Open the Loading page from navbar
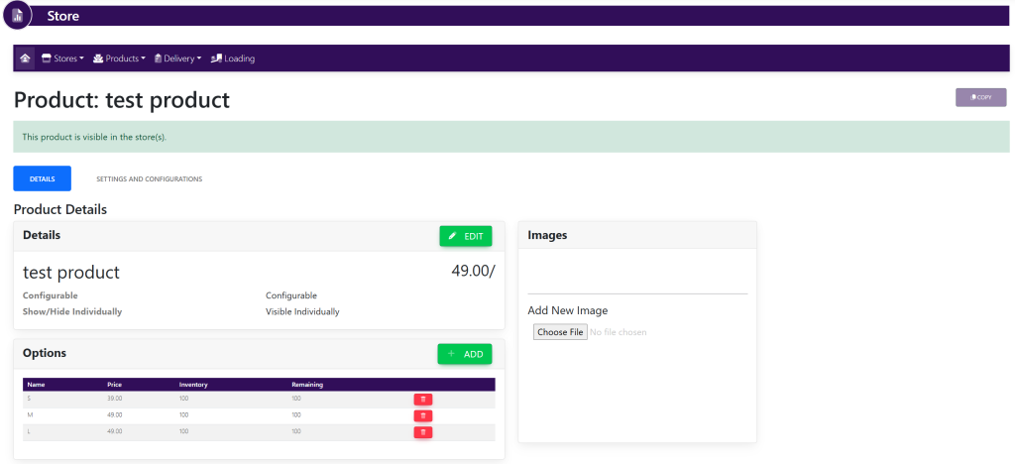This screenshot has height=464, width=1015. (233, 58)
